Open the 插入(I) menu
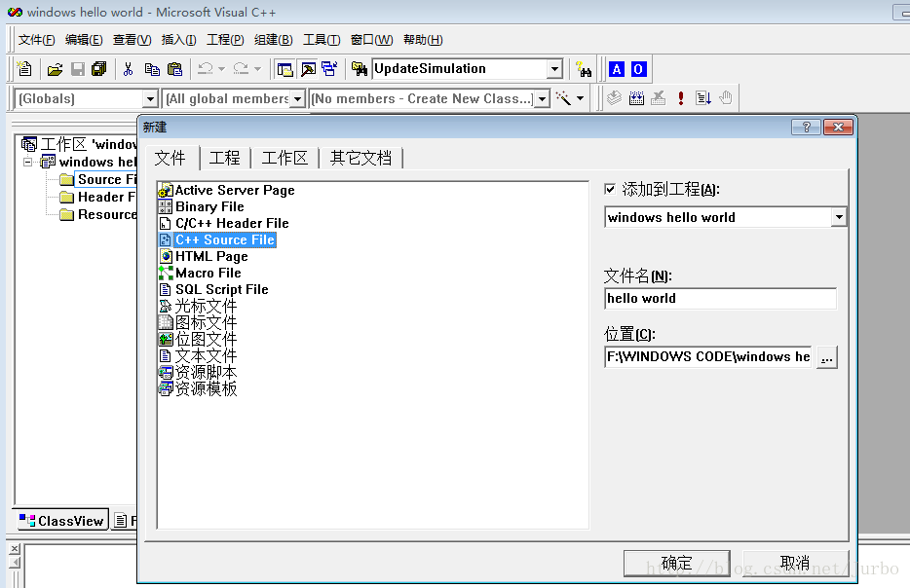The width and height of the screenshot is (910, 588). coord(178,40)
